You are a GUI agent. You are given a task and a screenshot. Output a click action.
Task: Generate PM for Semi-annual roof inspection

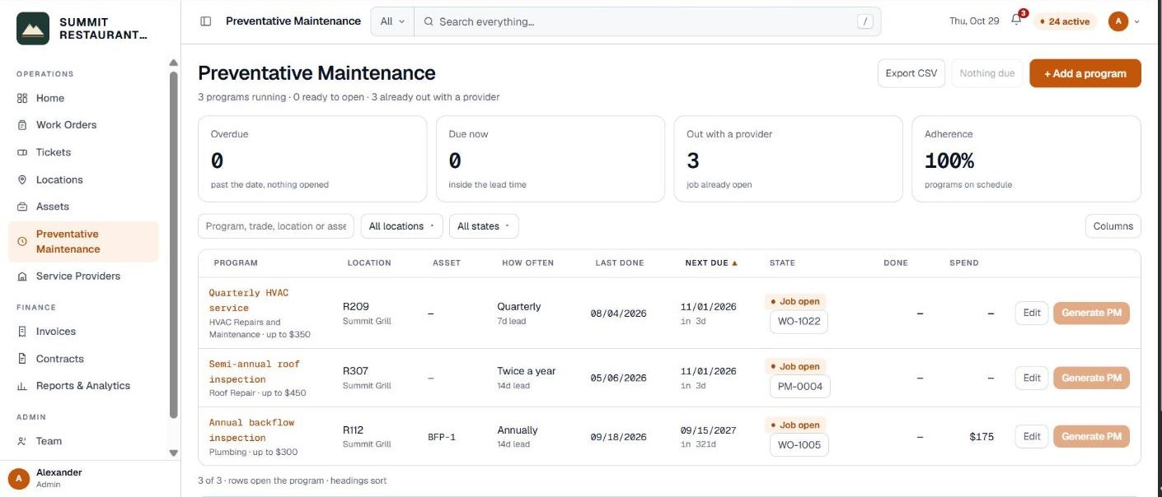(x=1091, y=378)
